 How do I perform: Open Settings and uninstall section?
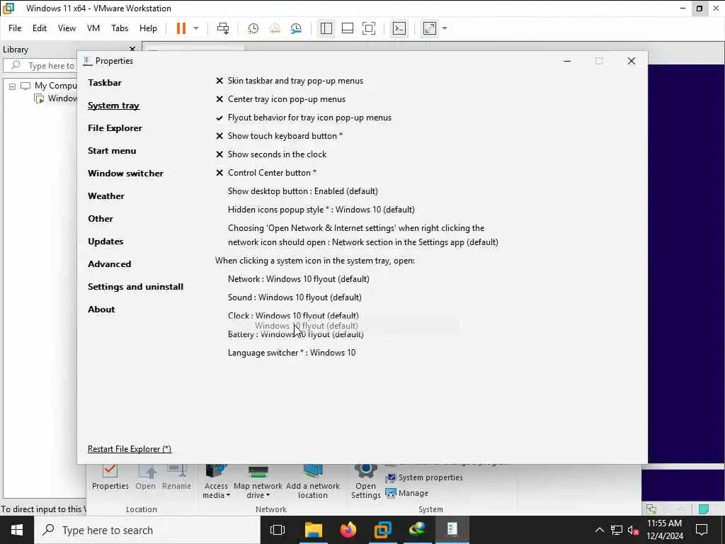135,287
